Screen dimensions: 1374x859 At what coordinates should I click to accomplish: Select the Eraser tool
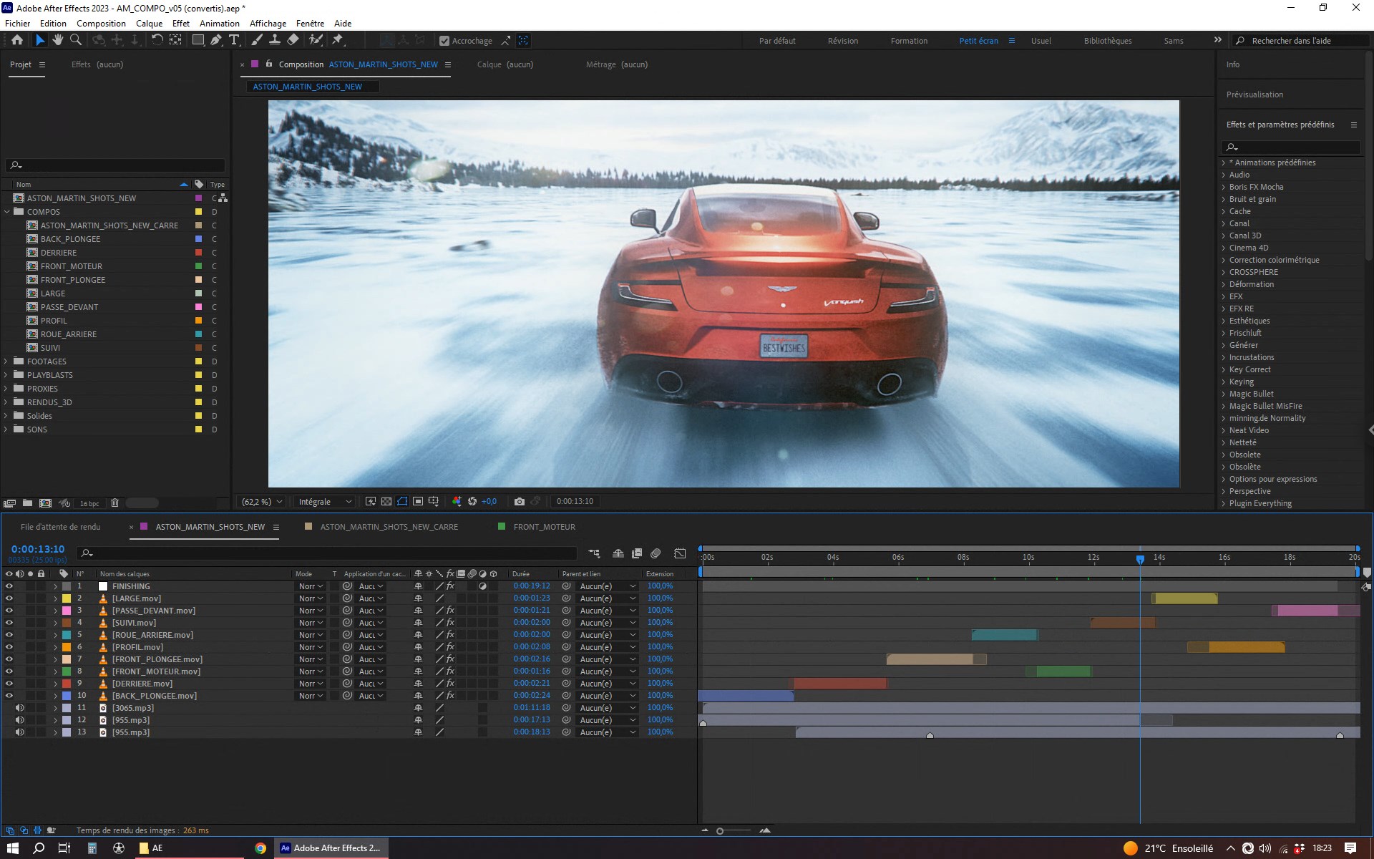click(x=293, y=40)
